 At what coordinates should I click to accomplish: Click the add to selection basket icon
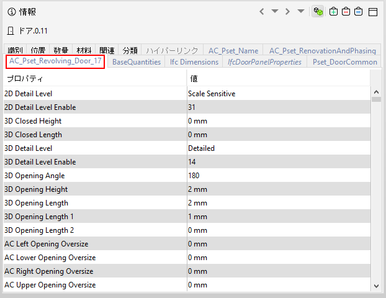(x=333, y=11)
